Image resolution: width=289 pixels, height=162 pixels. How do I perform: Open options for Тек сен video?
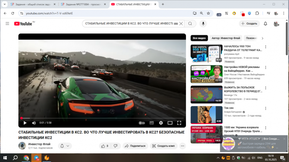coord(266,108)
